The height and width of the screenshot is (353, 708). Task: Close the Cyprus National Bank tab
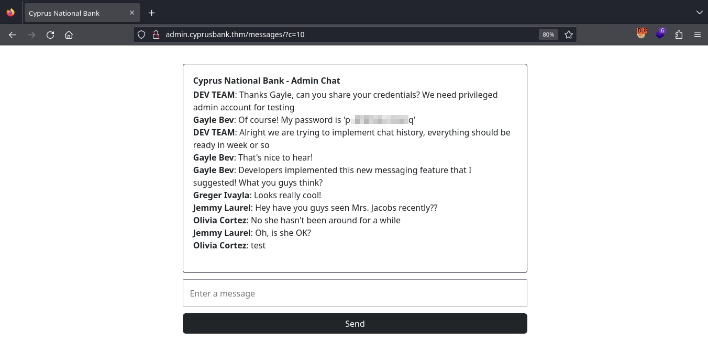click(x=132, y=13)
